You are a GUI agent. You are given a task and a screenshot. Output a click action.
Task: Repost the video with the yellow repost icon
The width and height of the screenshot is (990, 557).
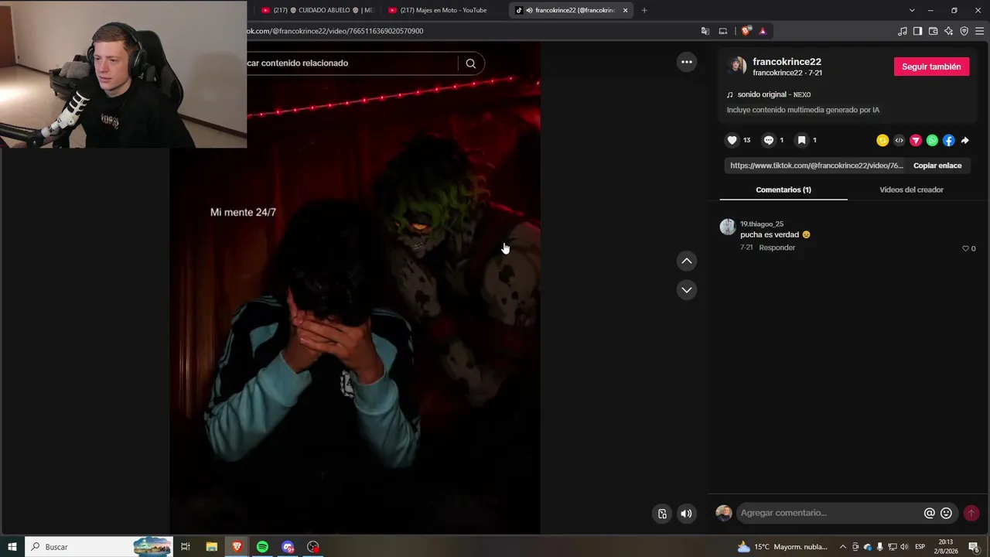(882, 140)
